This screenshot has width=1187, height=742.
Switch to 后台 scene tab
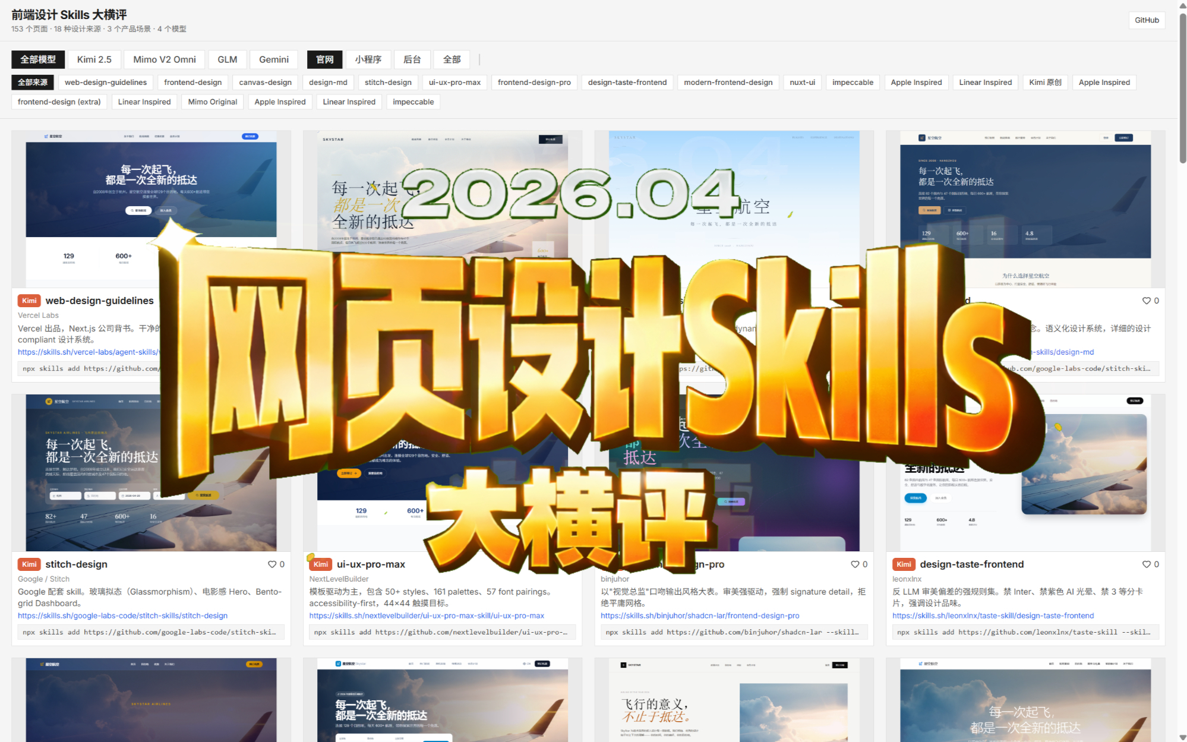coord(412,59)
